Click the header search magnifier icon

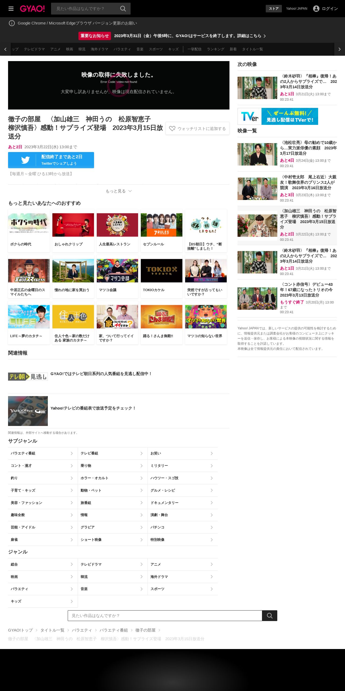[x=123, y=9]
